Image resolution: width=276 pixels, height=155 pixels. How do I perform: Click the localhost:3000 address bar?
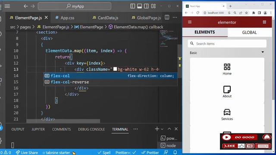coord(216,13)
